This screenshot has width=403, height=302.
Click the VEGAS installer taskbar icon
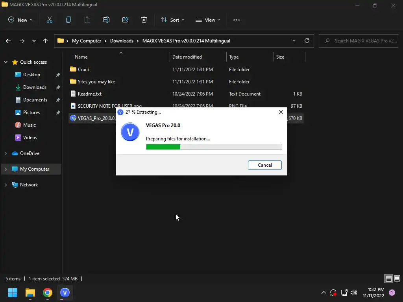pyautogui.click(x=65, y=293)
